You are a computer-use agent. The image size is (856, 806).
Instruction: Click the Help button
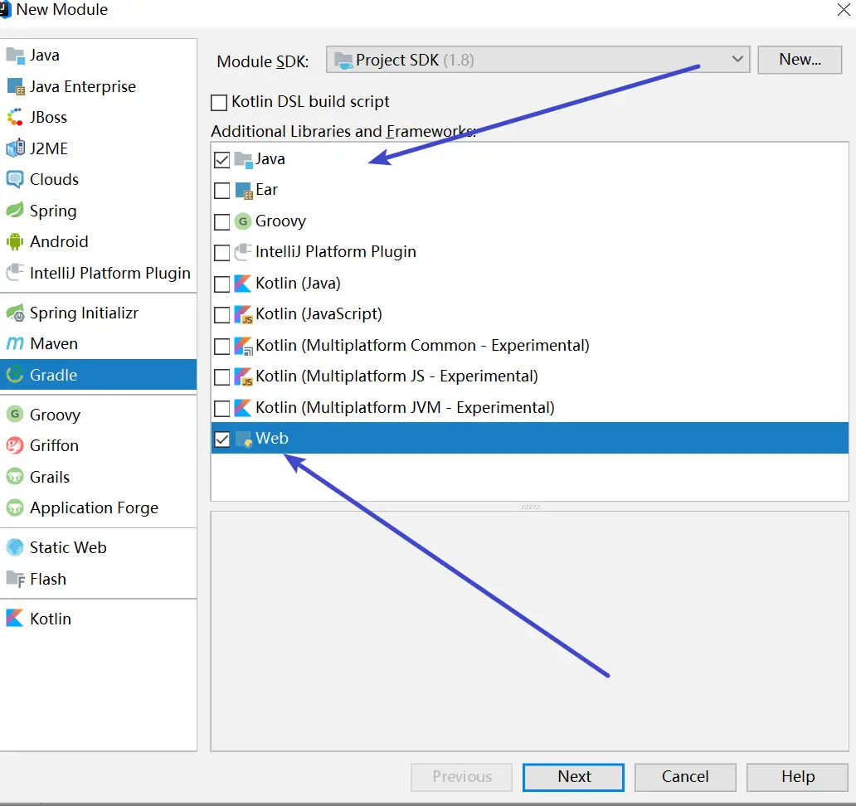pos(797,776)
